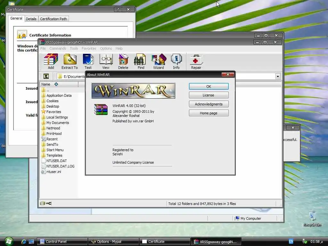Click the drive icon in WinRAR status bar
328x246 pixels.
pyautogui.click(x=43, y=203)
